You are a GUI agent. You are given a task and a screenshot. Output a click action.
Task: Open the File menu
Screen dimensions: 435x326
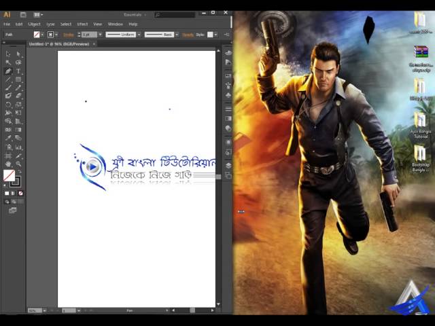pos(7,24)
